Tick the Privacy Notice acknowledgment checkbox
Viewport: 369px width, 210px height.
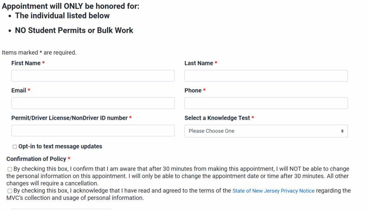(x=10, y=191)
